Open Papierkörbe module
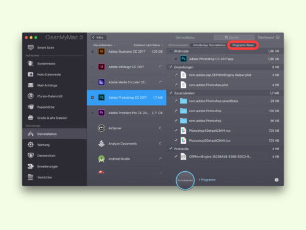 point(54,107)
